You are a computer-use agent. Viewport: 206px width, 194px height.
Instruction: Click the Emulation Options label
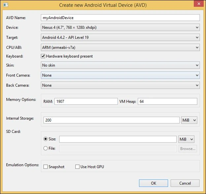point(22,165)
